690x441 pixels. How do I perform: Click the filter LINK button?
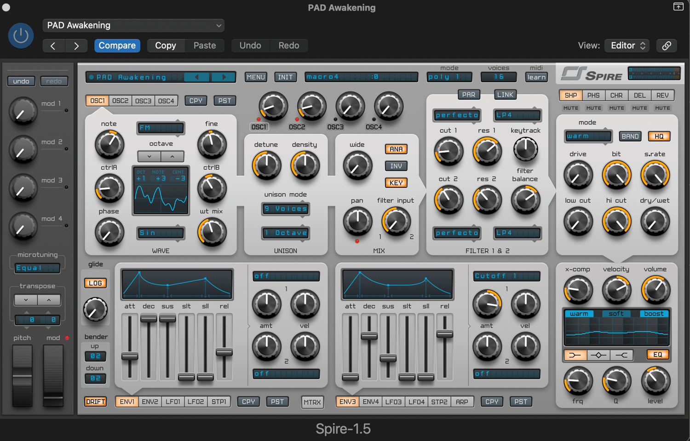coord(505,95)
